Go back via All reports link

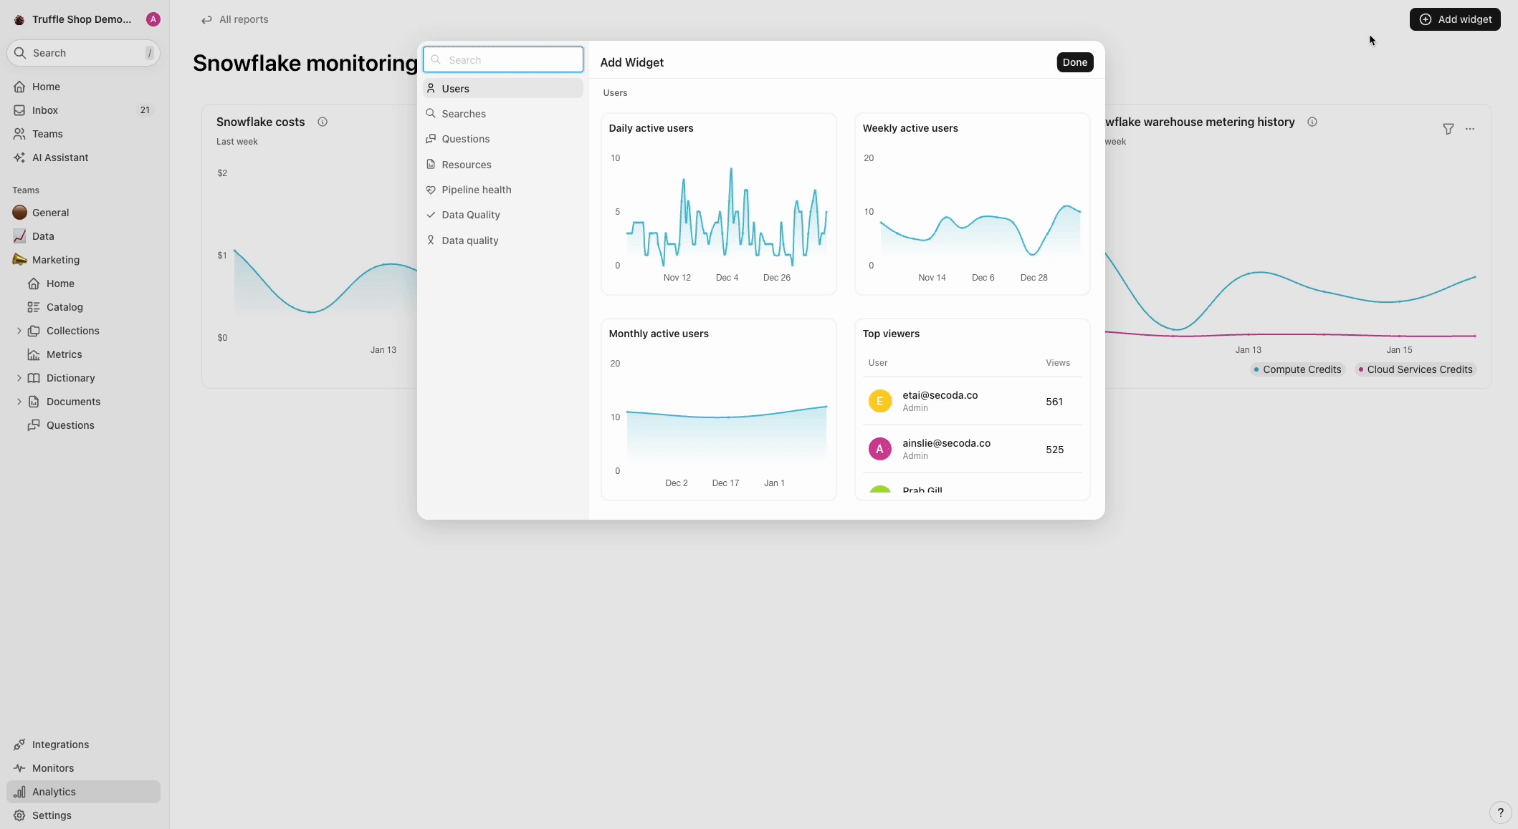click(x=235, y=19)
